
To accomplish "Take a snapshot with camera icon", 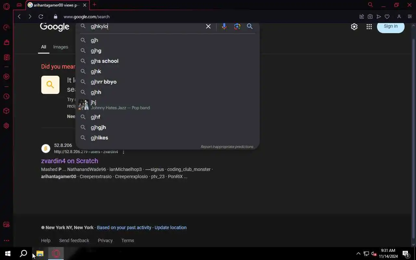I will [x=370, y=17].
